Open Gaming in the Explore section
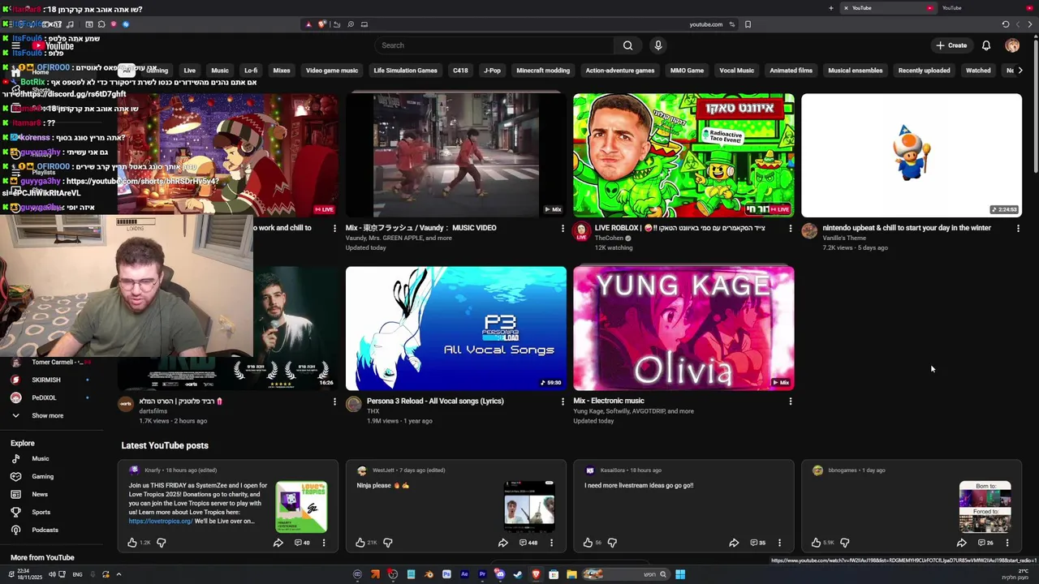 (x=42, y=477)
